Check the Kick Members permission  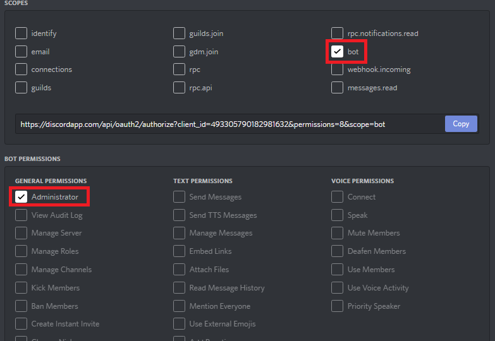click(21, 288)
